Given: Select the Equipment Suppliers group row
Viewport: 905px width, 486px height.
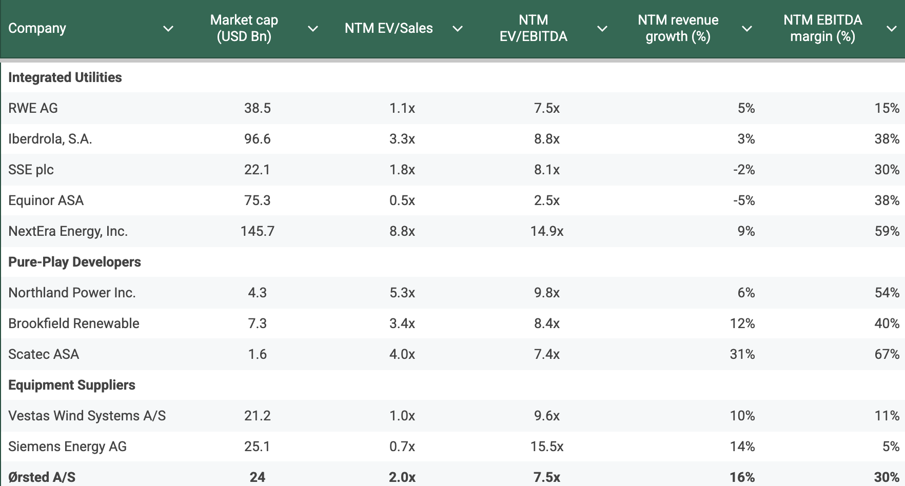Looking at the screenshot, I should pyautogui.click(x=453, y=385).
